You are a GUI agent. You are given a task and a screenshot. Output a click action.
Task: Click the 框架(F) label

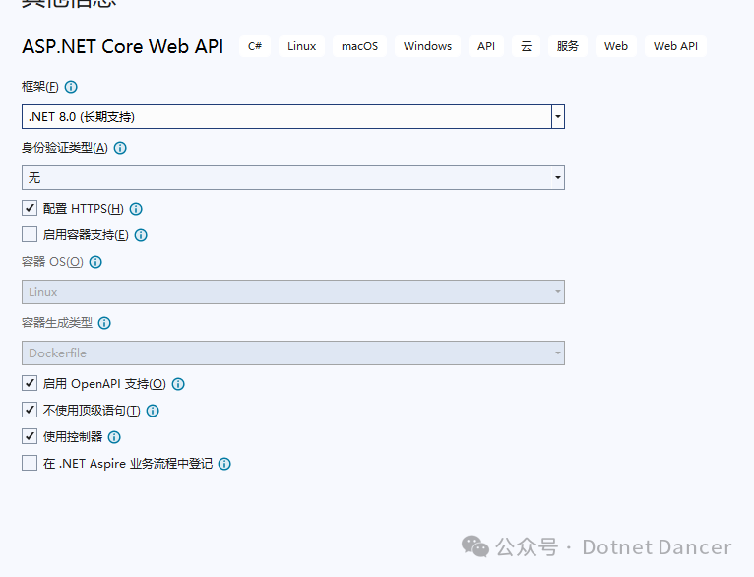tap(40, 87)
